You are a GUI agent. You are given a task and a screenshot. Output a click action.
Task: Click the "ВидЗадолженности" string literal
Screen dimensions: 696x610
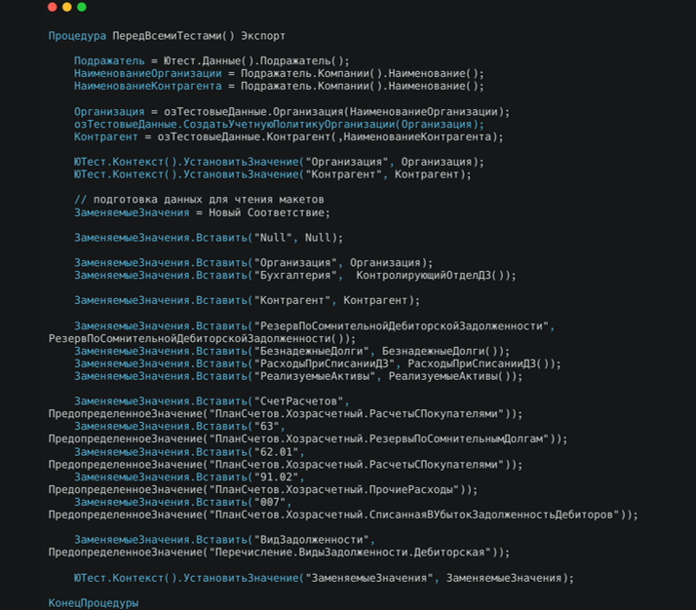311,540
